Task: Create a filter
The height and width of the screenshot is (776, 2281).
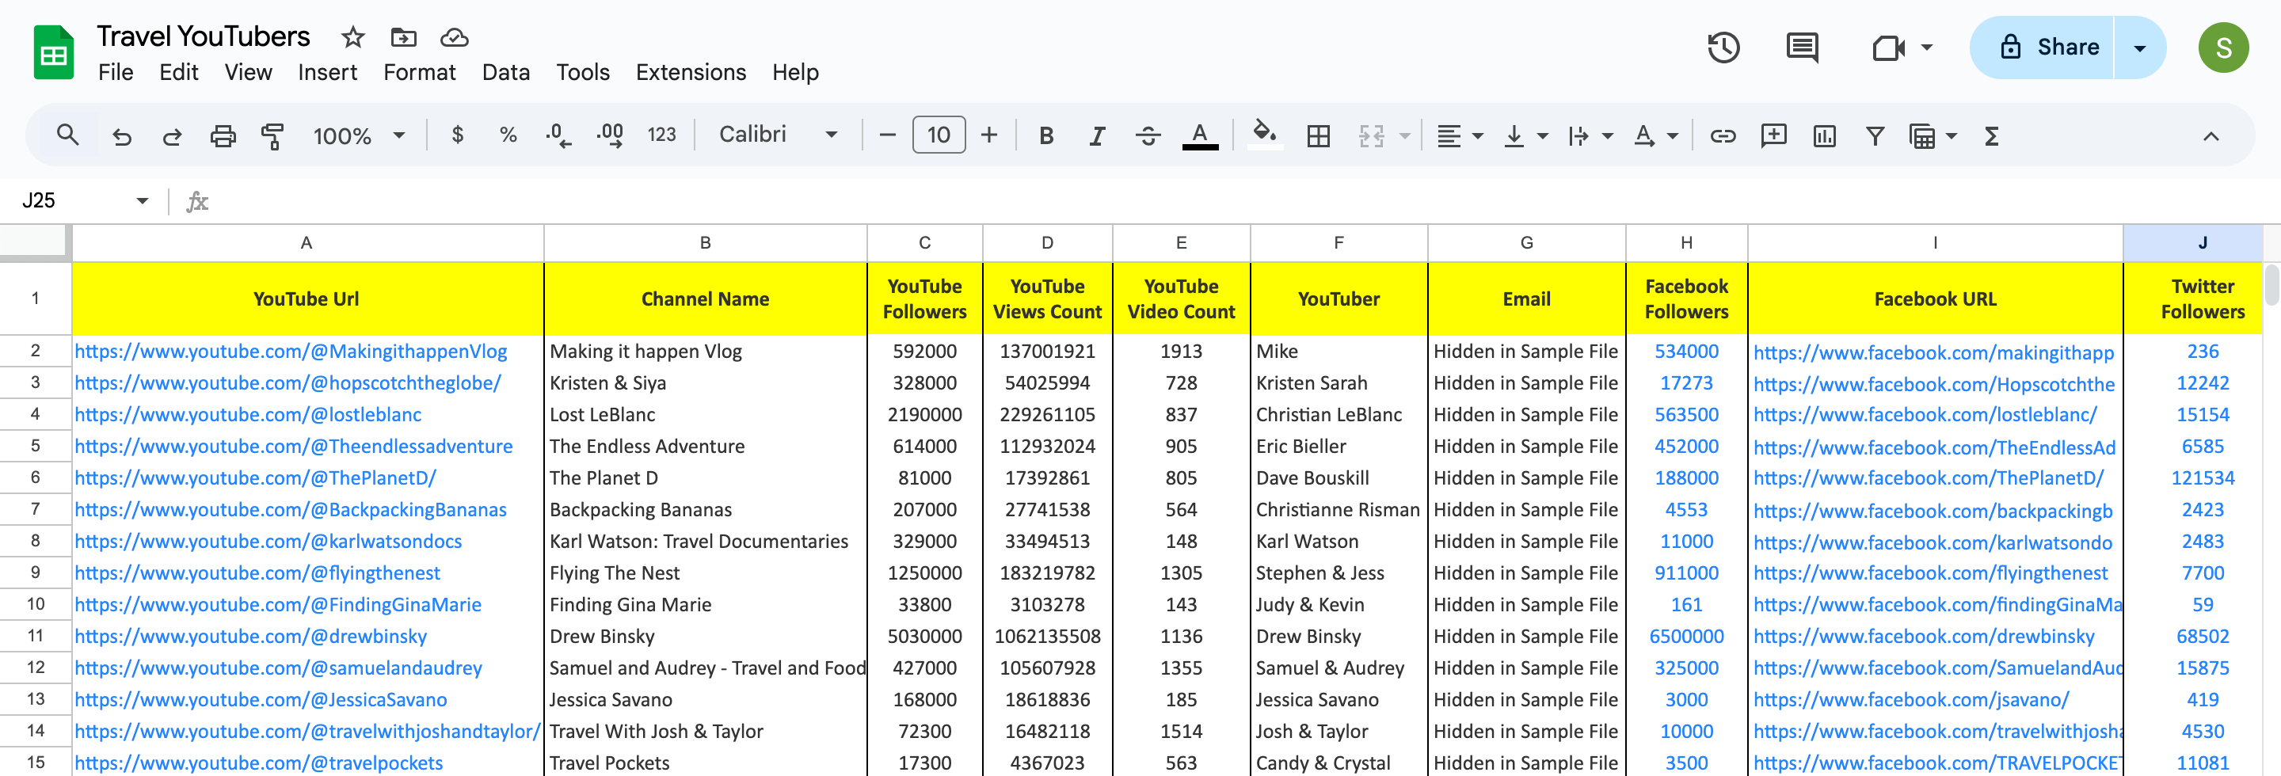Action: pyautogui.click(x=1875, y=135)
